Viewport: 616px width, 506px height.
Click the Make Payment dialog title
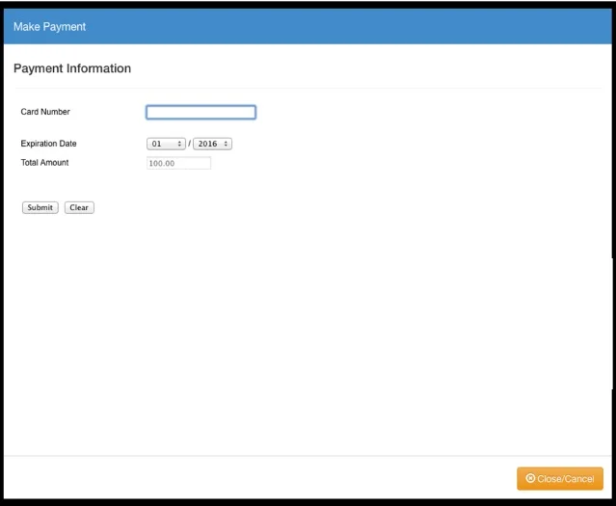point(49,27)
